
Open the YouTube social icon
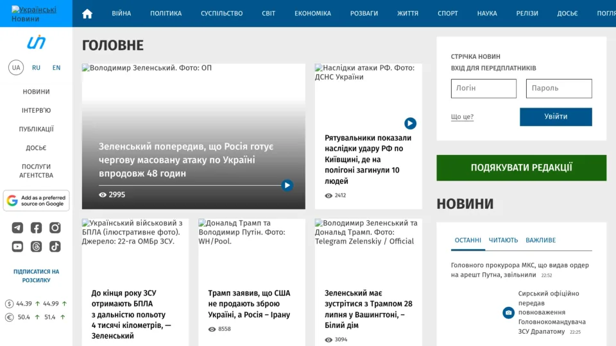[17, 247]
